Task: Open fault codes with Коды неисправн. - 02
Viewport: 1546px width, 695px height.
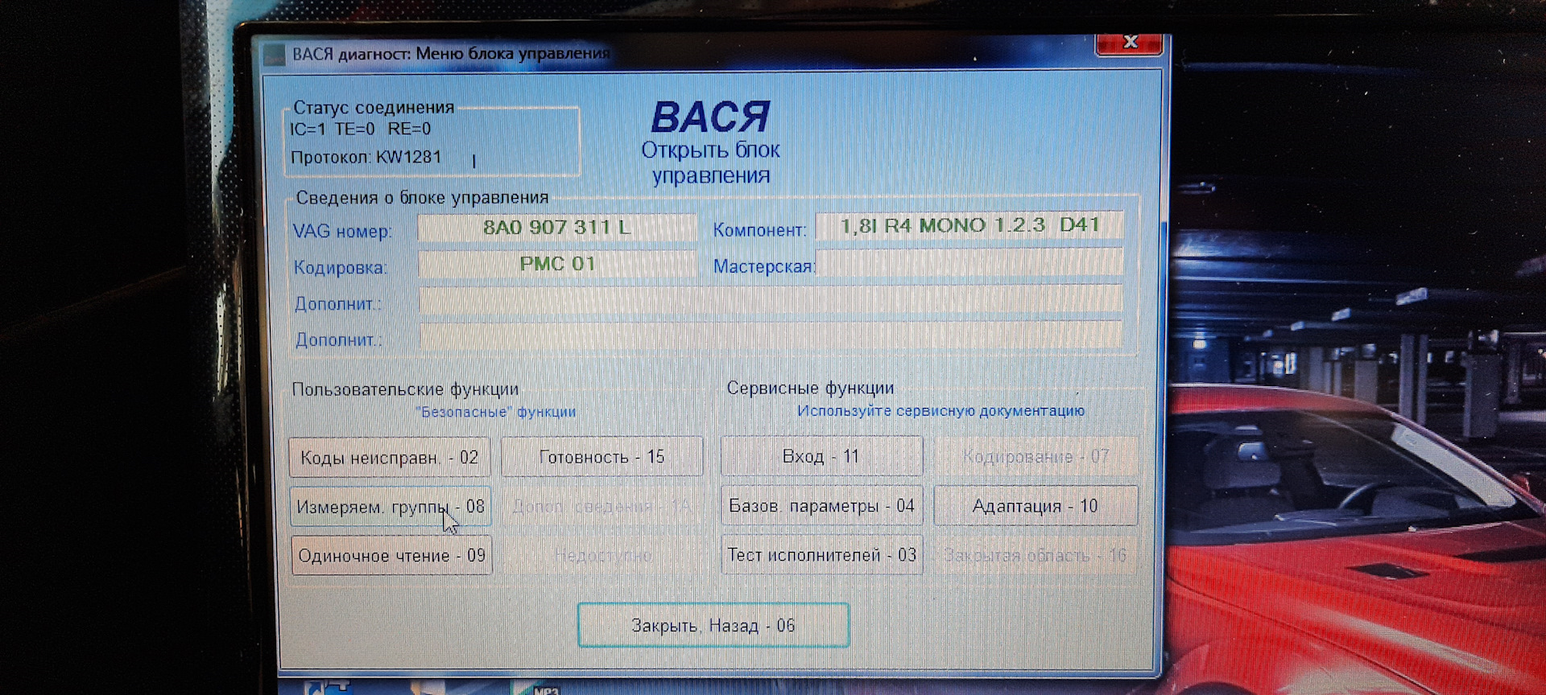Action: (x=390, y=458)
